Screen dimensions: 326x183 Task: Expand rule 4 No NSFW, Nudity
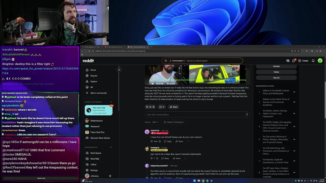(x=294, y=126)
